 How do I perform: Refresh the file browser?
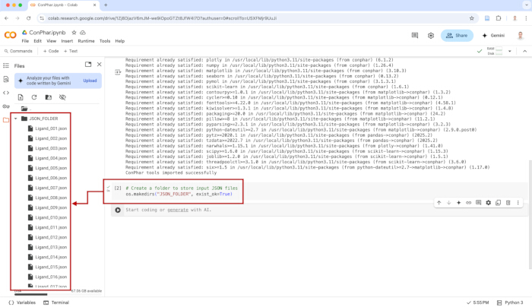[34, 97]
